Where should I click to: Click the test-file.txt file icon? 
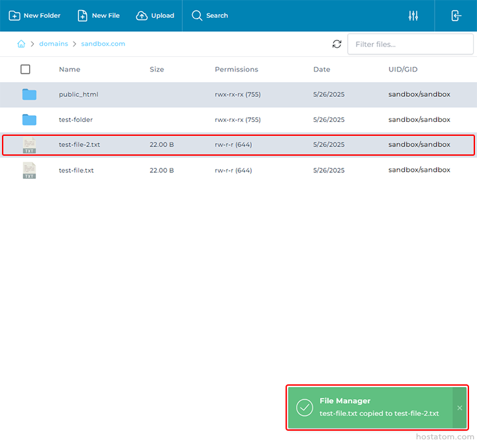click(29, 170)
